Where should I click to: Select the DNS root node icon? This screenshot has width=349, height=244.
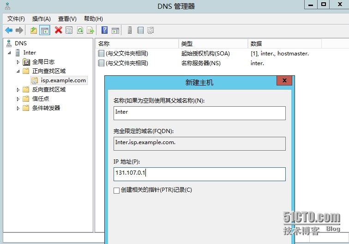(9, 43)
